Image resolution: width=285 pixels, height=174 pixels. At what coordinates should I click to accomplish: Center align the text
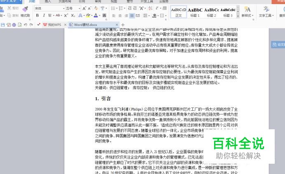click(x=120, y=16)
